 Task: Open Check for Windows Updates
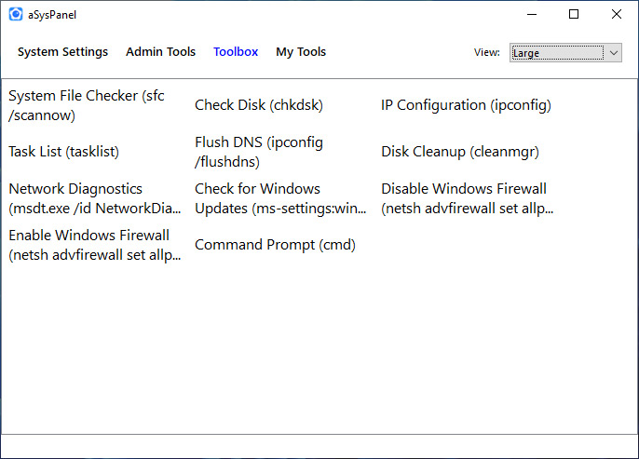click(280, 198)
